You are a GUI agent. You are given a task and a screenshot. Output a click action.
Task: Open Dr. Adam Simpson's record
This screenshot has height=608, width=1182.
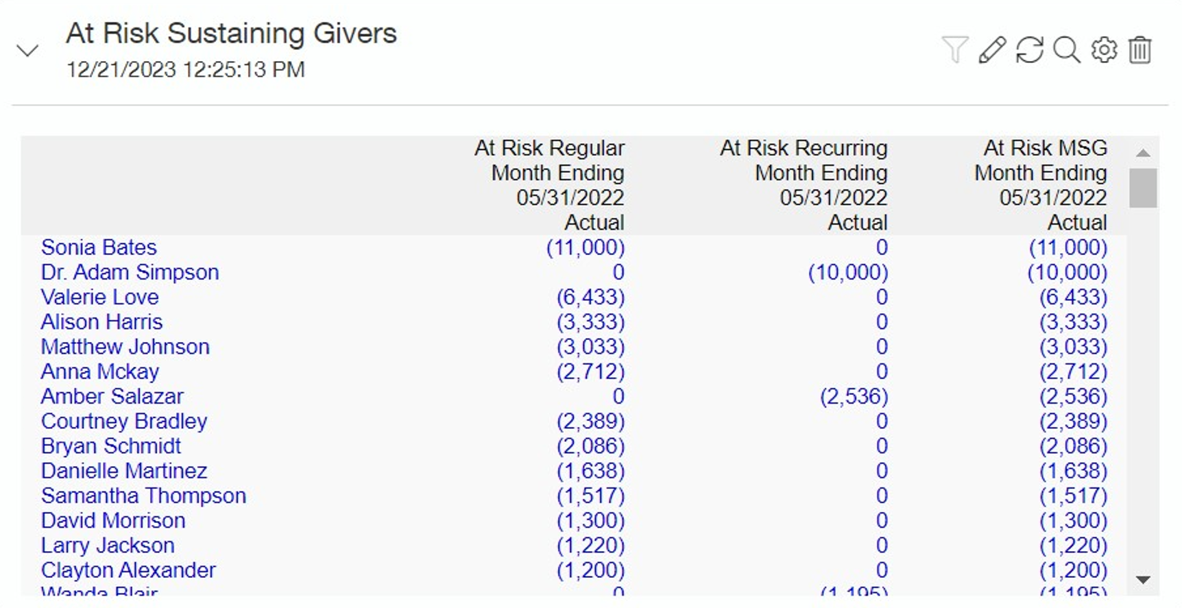click(x=130, y=272)
